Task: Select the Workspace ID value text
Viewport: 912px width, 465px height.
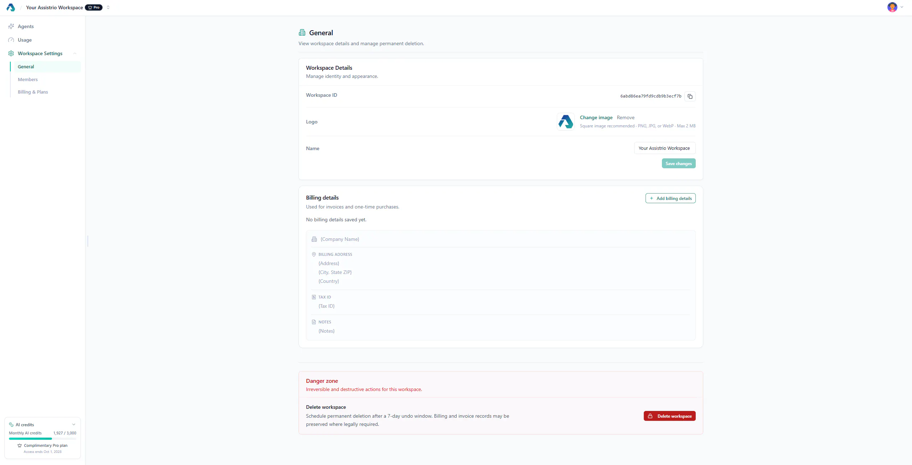Action: click(x=651, y=96)
